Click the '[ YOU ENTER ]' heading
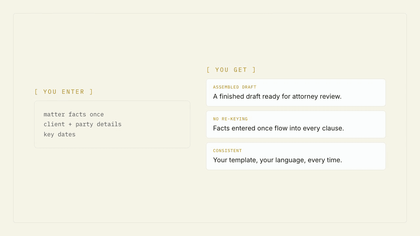The width and height of the screenshot is (420, 236). point(64,92)
